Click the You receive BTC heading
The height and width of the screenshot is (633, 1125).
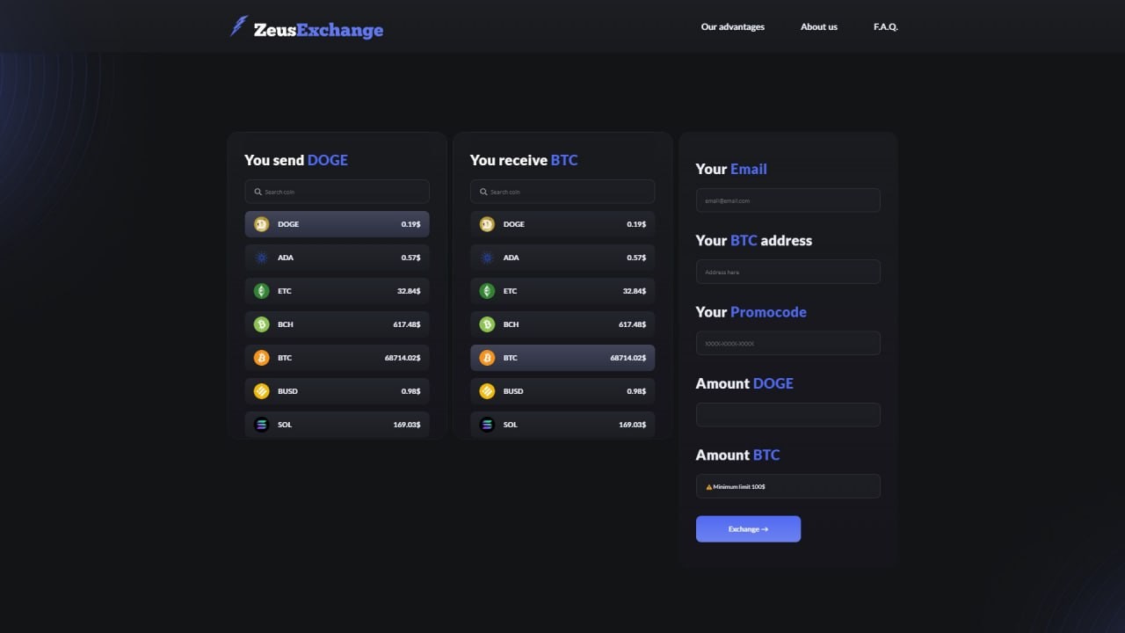[524, 160]
